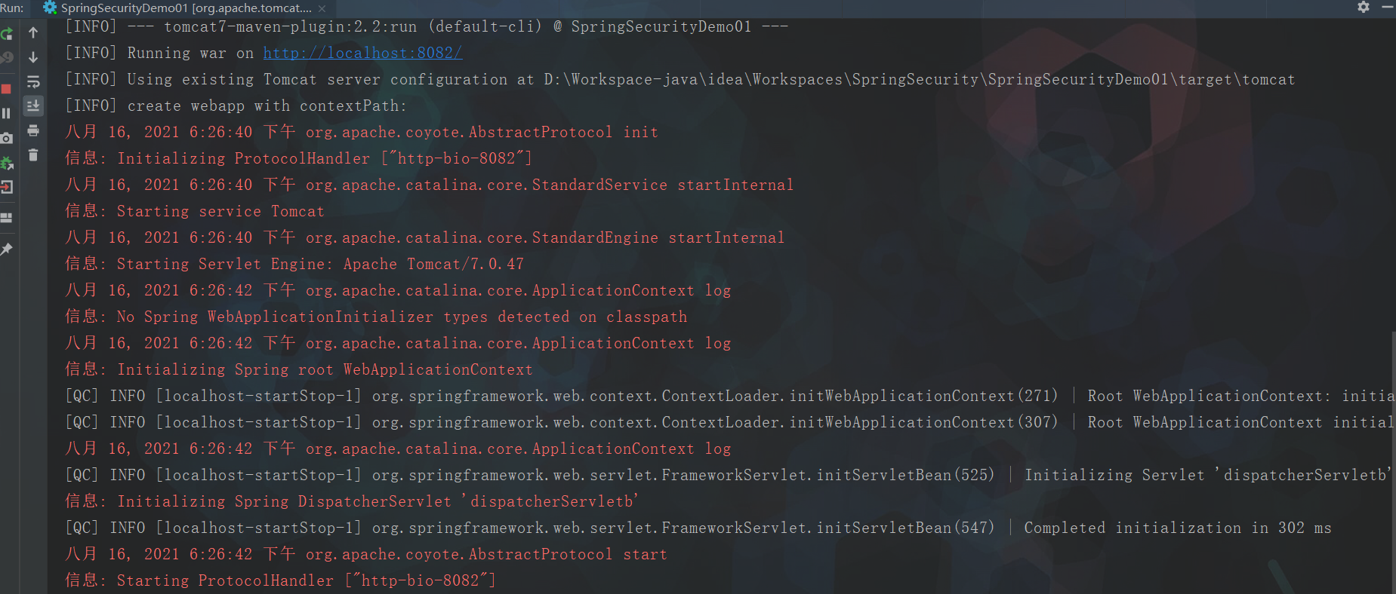Stop the running Tomcat process
The width and height of the screenshot is (1396, 594).
point(6,89)
